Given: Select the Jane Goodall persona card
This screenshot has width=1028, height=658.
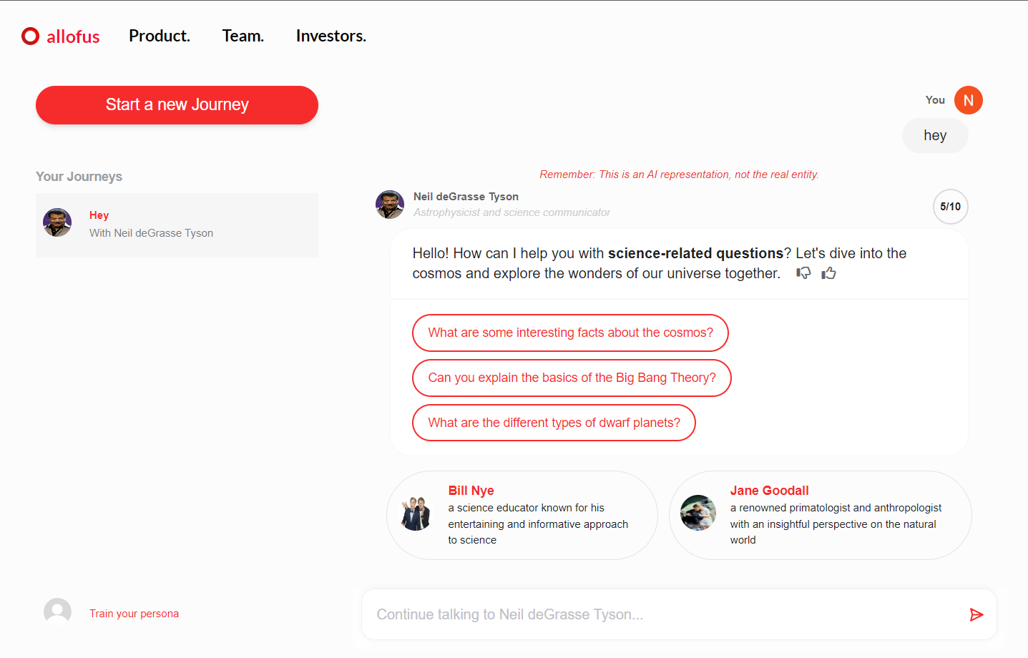Looking at the screenshot, I should tap(821, 515).
